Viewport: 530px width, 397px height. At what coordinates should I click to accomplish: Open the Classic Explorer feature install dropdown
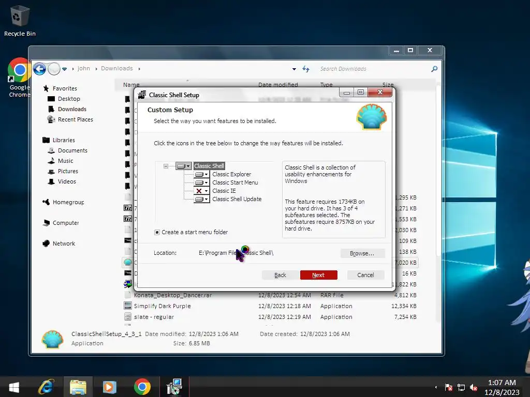coord(201,175)
